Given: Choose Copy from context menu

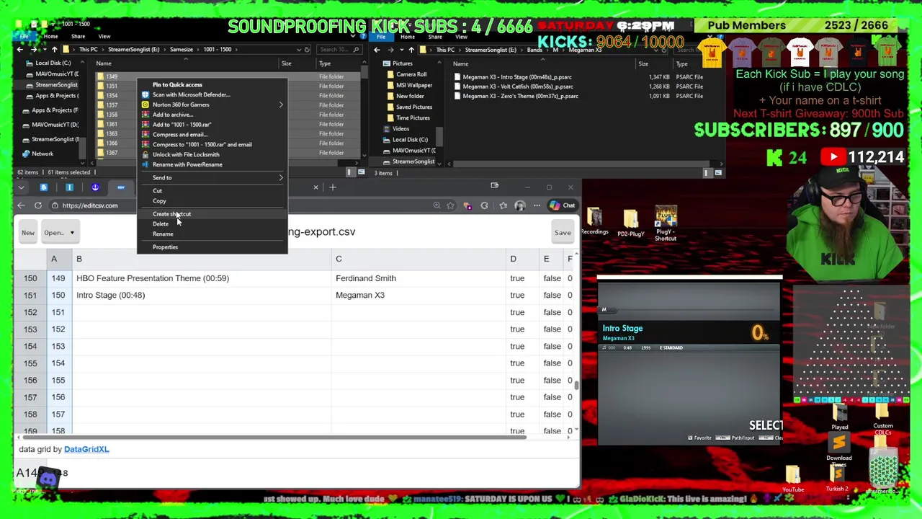Looking at the screenshot, I should tap(159, 201).
